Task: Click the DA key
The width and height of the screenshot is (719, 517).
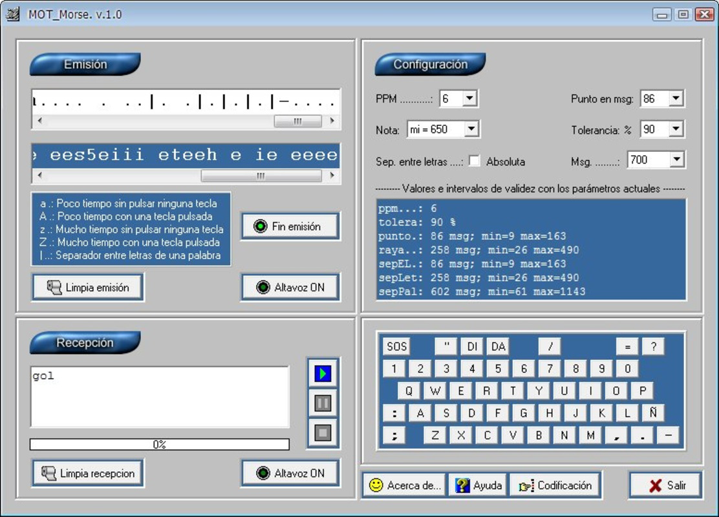Action: pos(499,346)
